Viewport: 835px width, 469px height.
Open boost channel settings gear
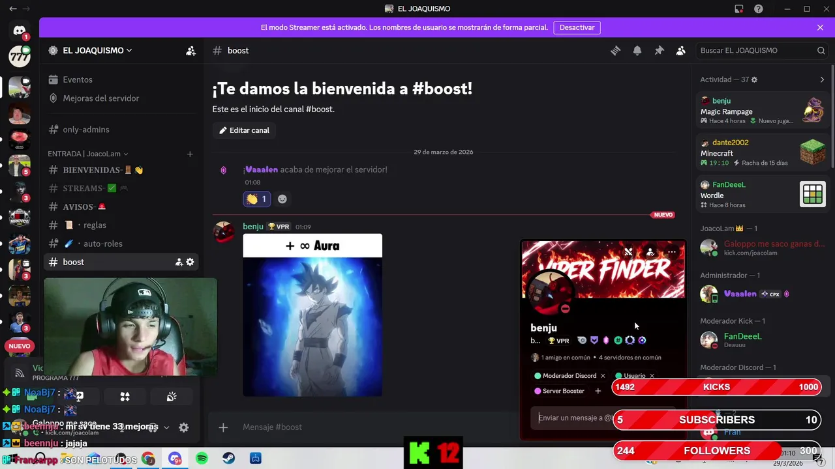click(x=190, y=262)
